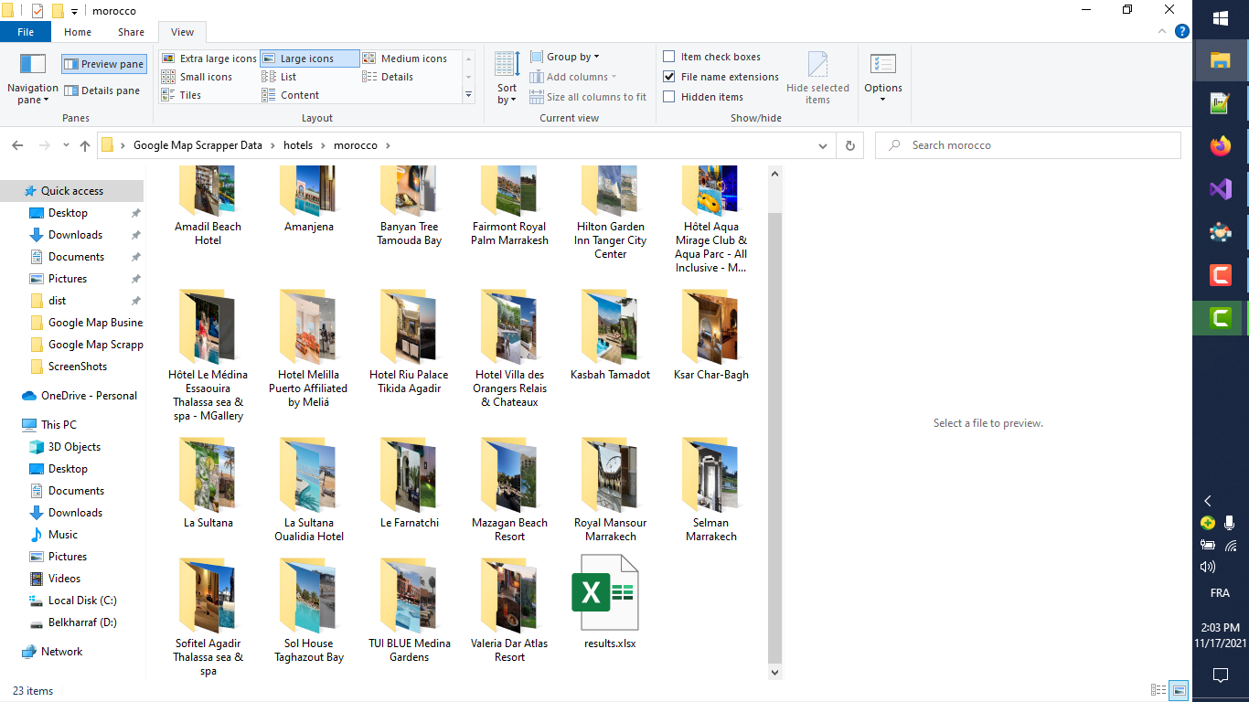Open the Amadil Beach Hotel folder
Viewport: 1249px width, 702px height.
[x=208, y=206]
